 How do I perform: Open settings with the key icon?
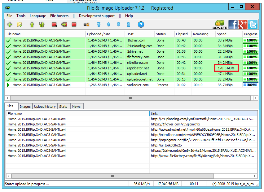click(86, 24)
